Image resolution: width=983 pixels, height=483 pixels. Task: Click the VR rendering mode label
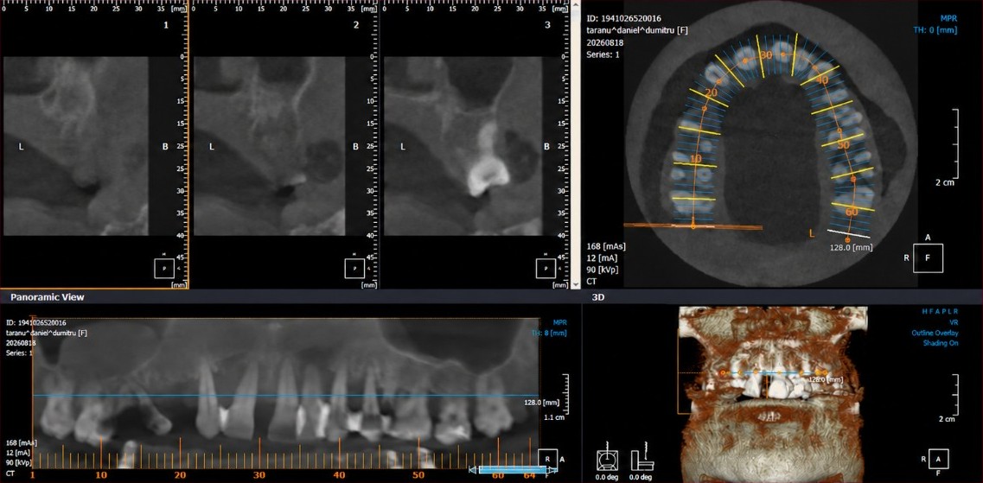tap(954, 323)
